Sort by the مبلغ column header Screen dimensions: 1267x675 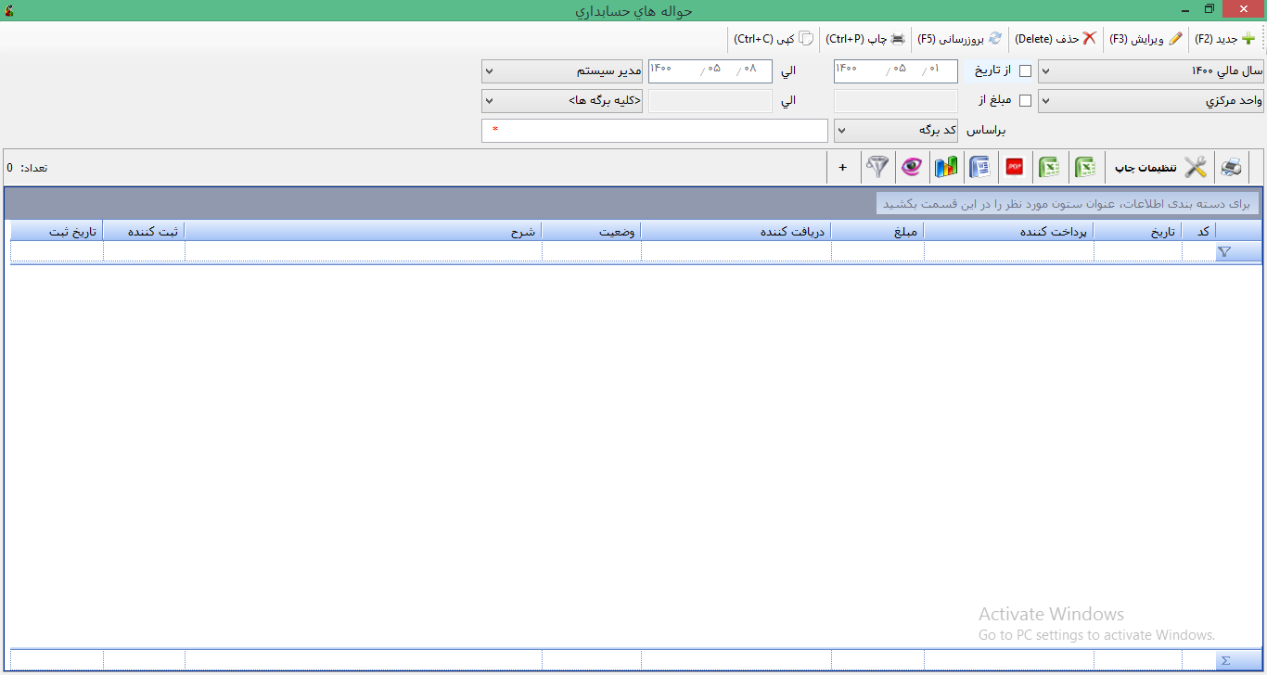click(877, 231)
